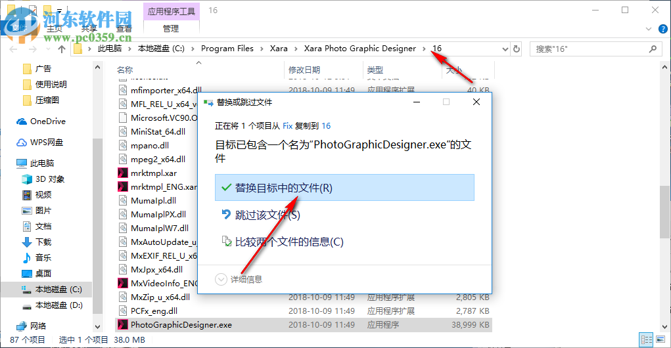671x348 pixels.
Task: Switch to large icons view
Action: click(x=660, y=340)
